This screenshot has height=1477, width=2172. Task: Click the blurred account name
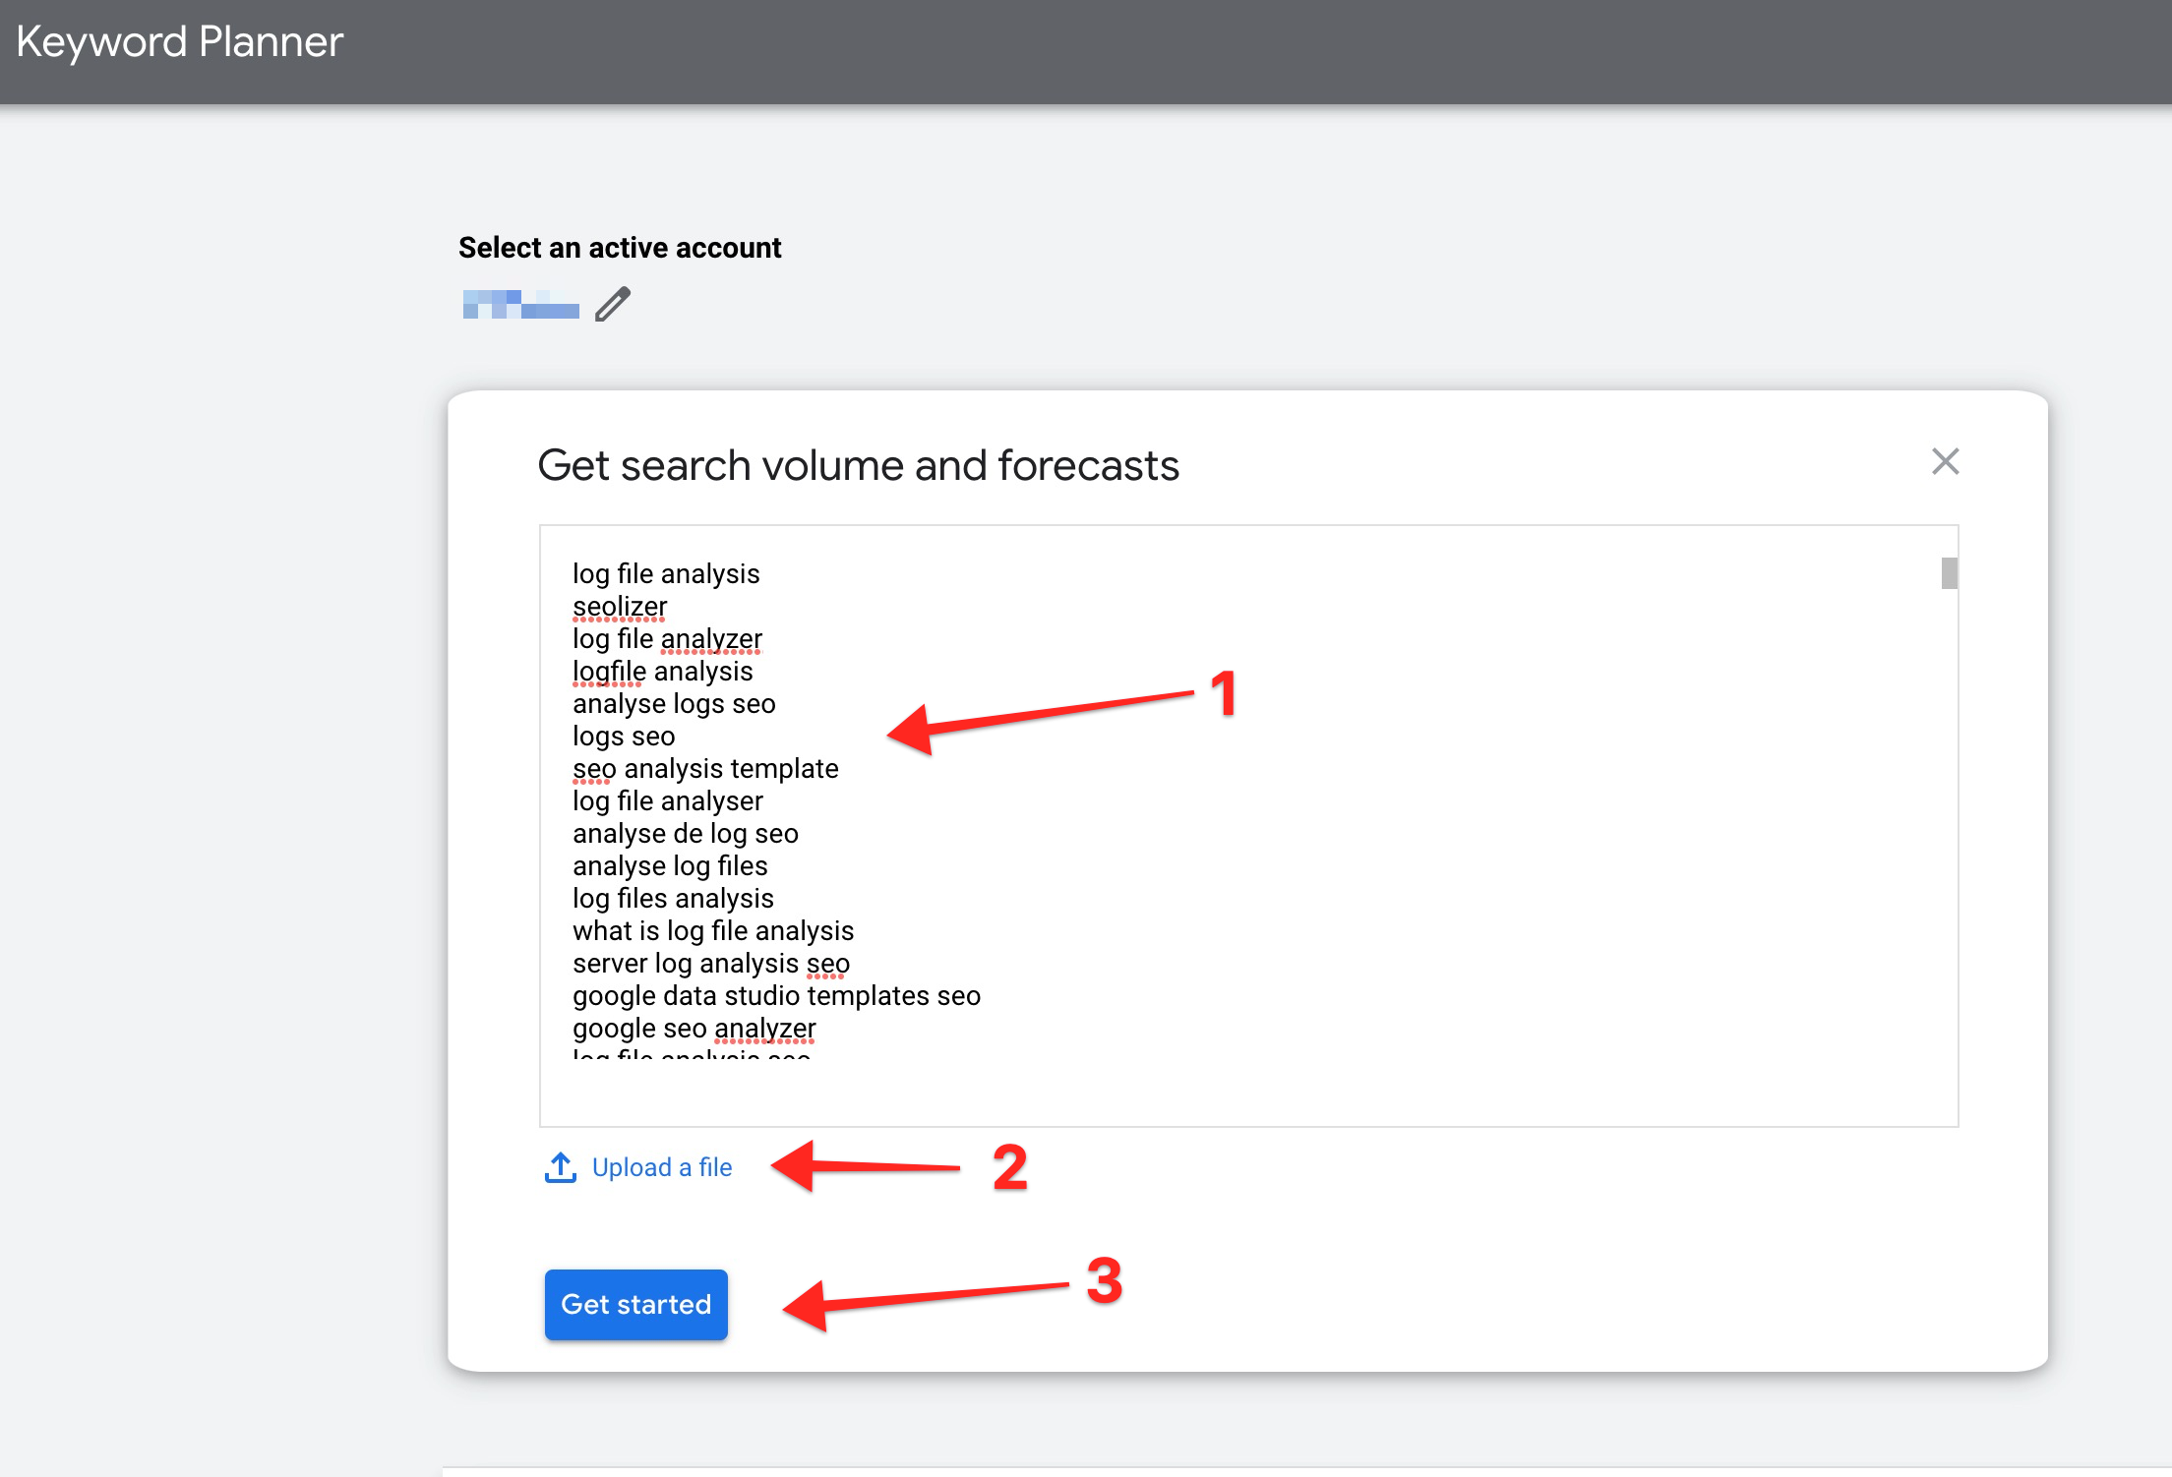[x=520, y=305]
